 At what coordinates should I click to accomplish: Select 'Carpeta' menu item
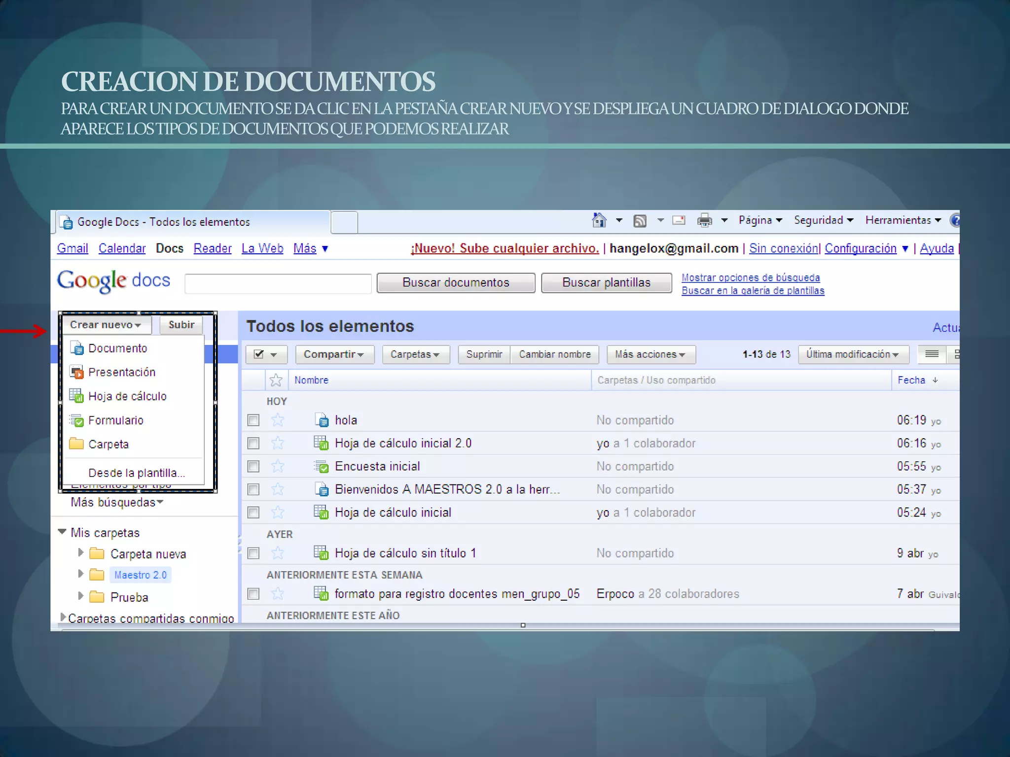tap(134, 444)
